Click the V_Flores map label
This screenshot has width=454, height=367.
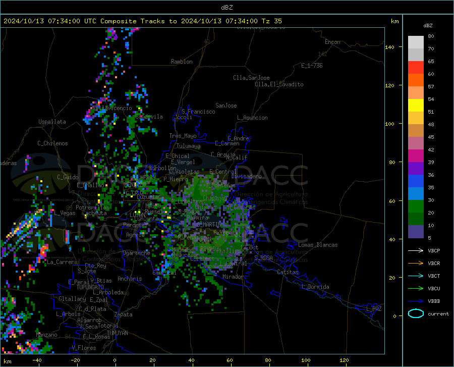(x=84, y=348)
